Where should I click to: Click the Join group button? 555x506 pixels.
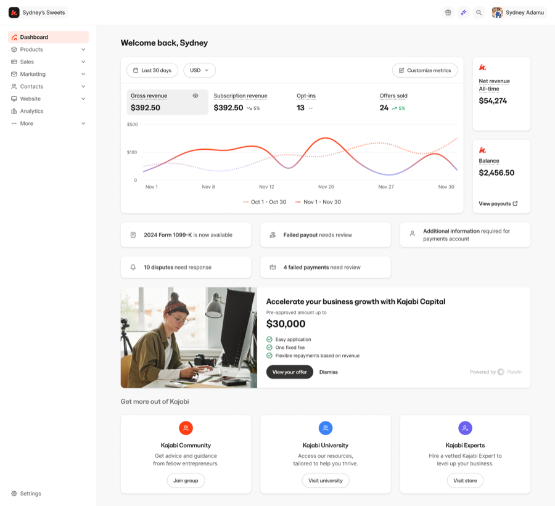point(186,481)
